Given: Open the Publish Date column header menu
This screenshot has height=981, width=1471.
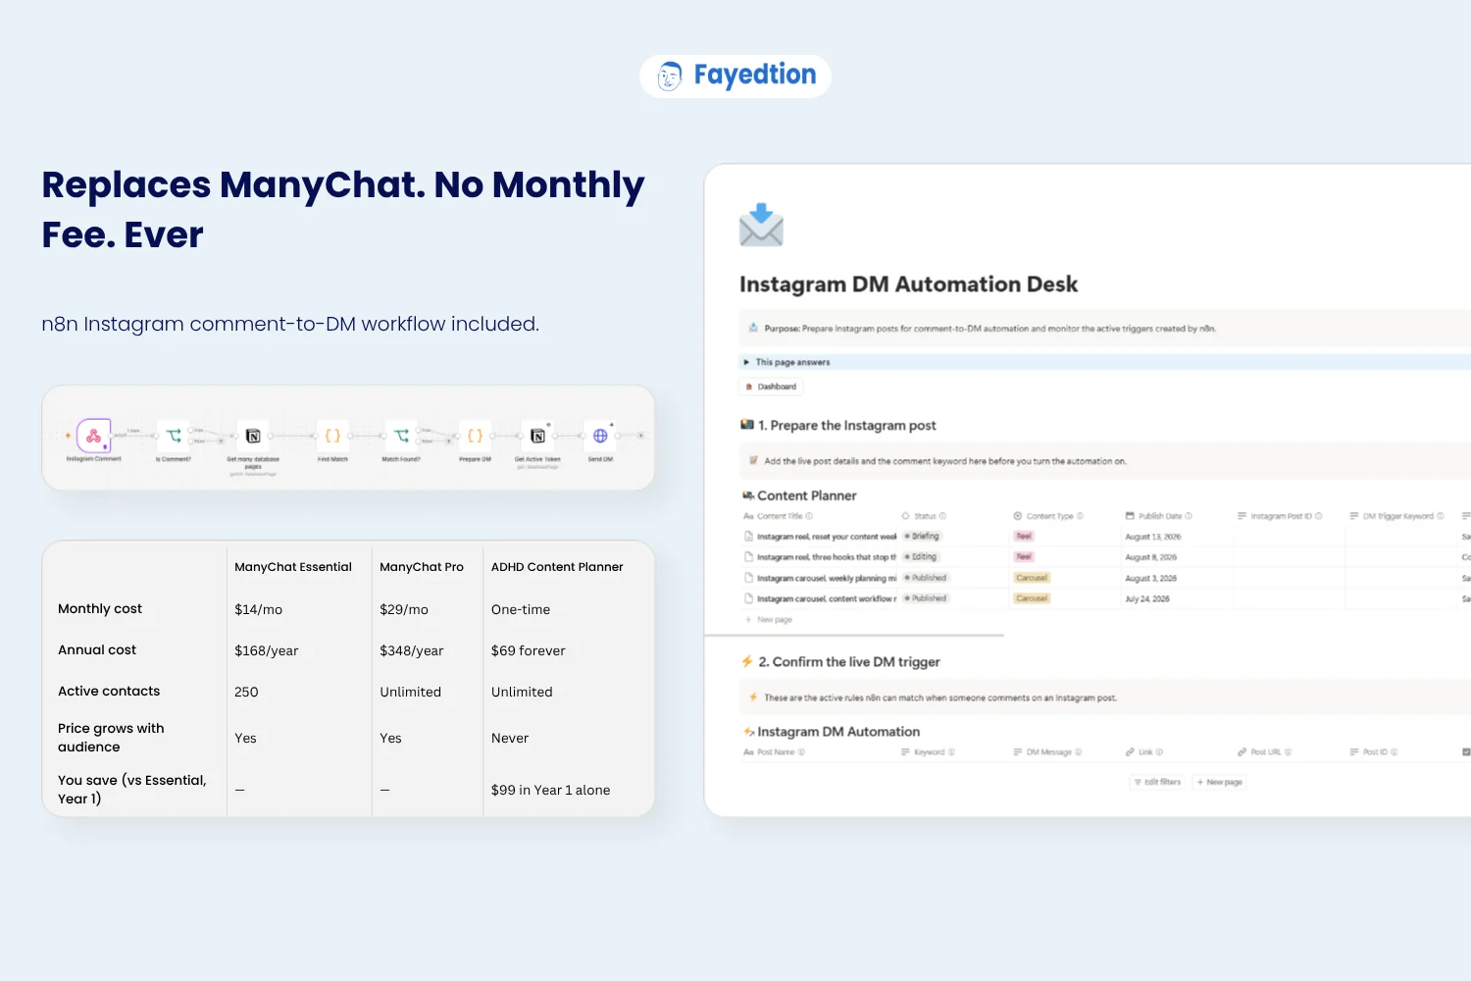Looking at the screenshot, I should (x=1159, y=516).
